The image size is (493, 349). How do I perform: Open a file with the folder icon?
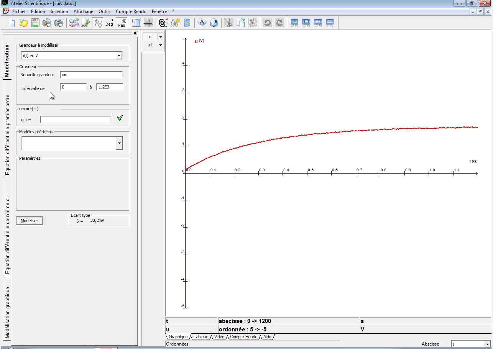coord(23,23)
